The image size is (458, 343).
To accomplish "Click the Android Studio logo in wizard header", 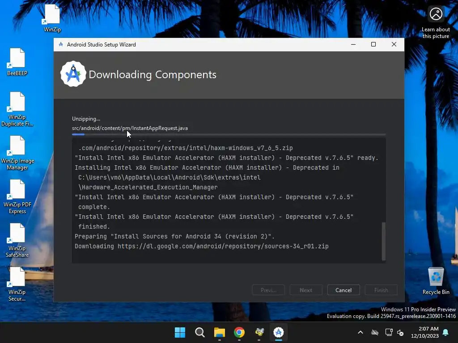I will [73, 74].
